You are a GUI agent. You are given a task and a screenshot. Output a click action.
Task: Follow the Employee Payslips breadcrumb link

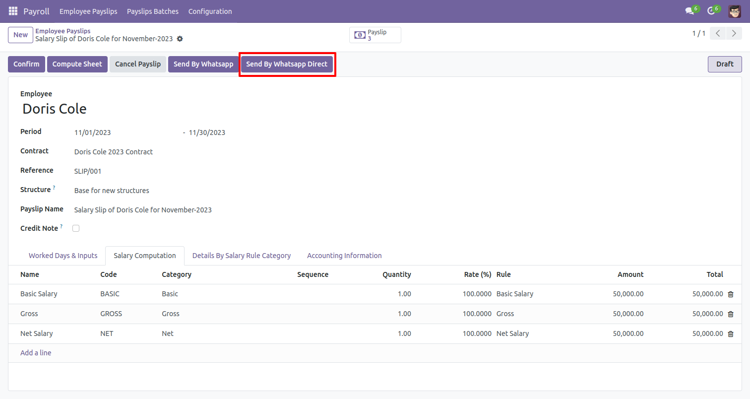[63, 31]
